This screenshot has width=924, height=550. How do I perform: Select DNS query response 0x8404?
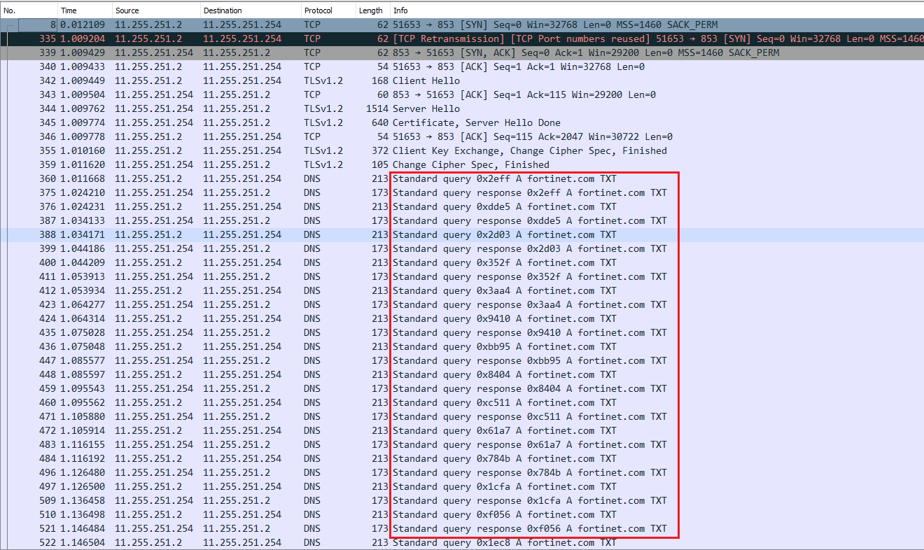tap(462, 388)
